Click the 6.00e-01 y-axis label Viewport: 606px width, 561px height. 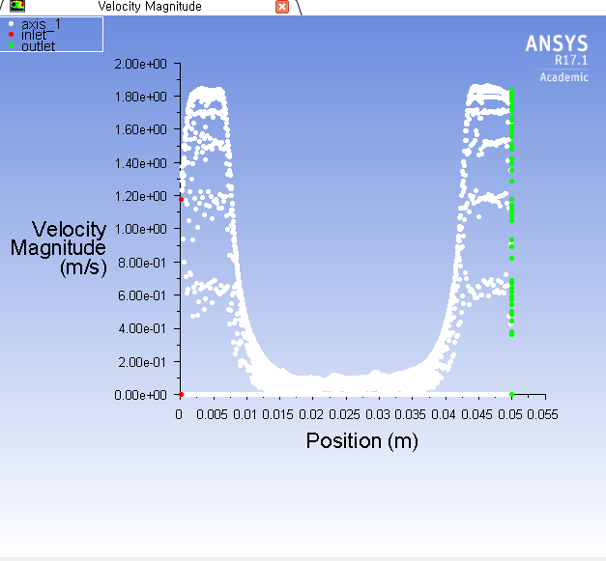pos(142,295)
